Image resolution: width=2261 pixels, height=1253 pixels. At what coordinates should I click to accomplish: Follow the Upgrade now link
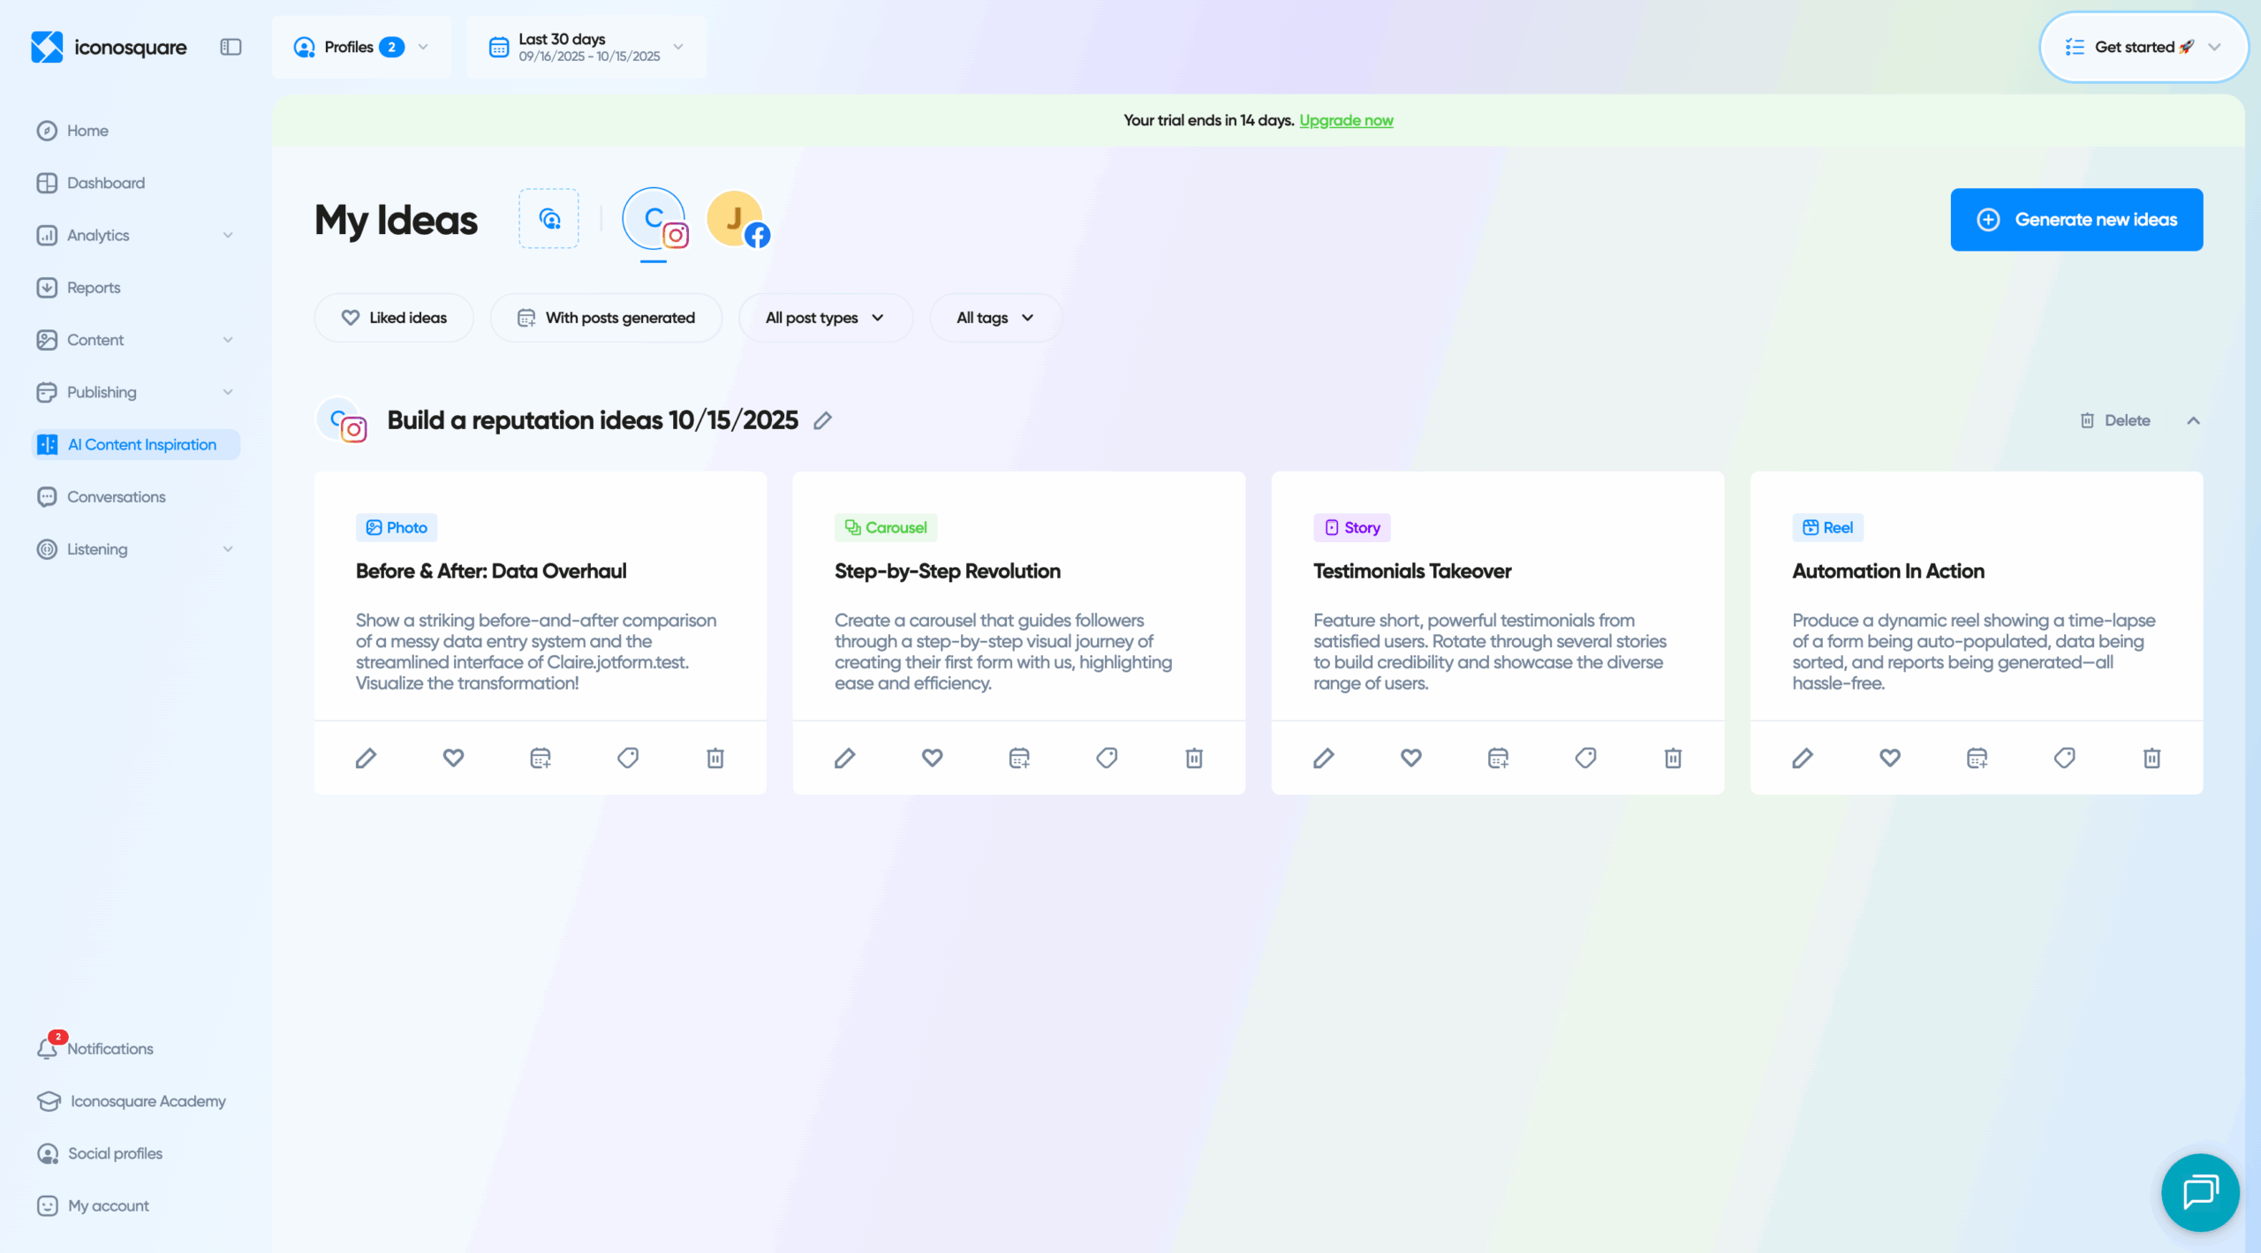click(1346, 120)
